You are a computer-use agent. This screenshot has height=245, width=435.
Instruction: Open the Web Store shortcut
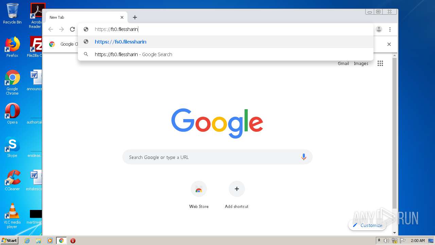[199, 195]
